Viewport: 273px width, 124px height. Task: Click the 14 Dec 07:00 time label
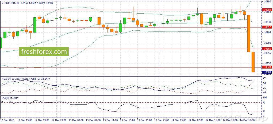195,120
